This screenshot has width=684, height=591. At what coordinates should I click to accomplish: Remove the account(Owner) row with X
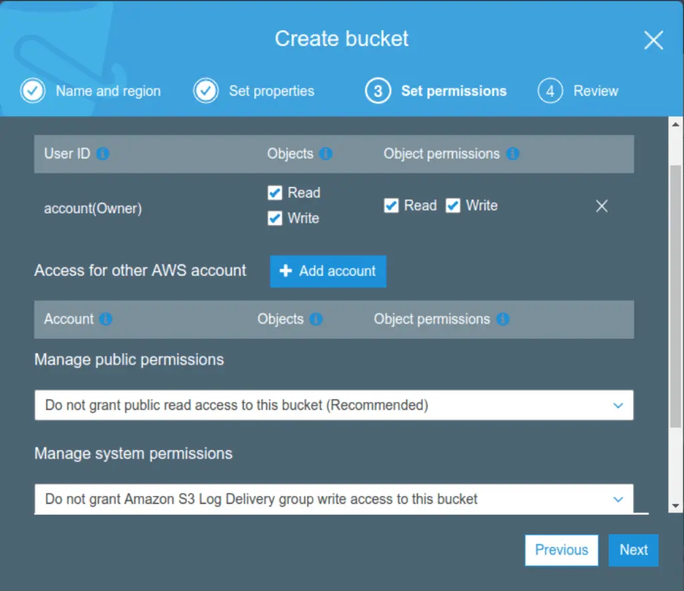tap(602, 206)
